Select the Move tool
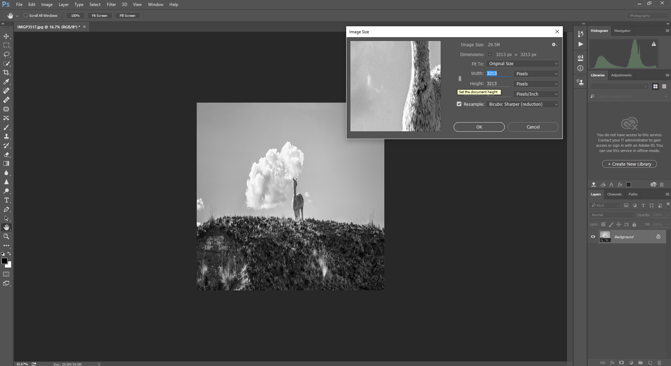 point(6,36)
